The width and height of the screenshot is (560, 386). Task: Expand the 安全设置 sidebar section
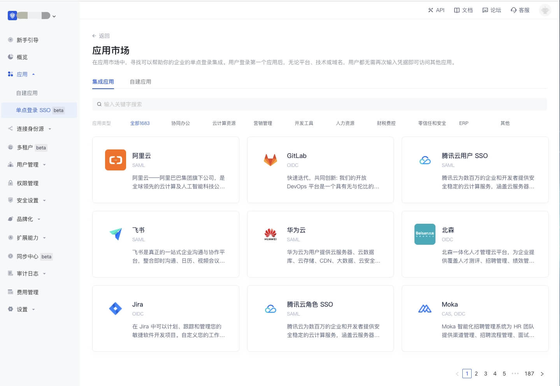[44, 200]
